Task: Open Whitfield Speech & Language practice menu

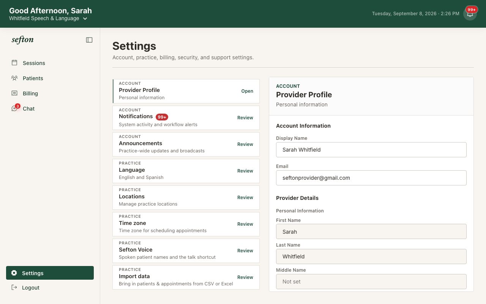Action: click(x=48, y=18)
